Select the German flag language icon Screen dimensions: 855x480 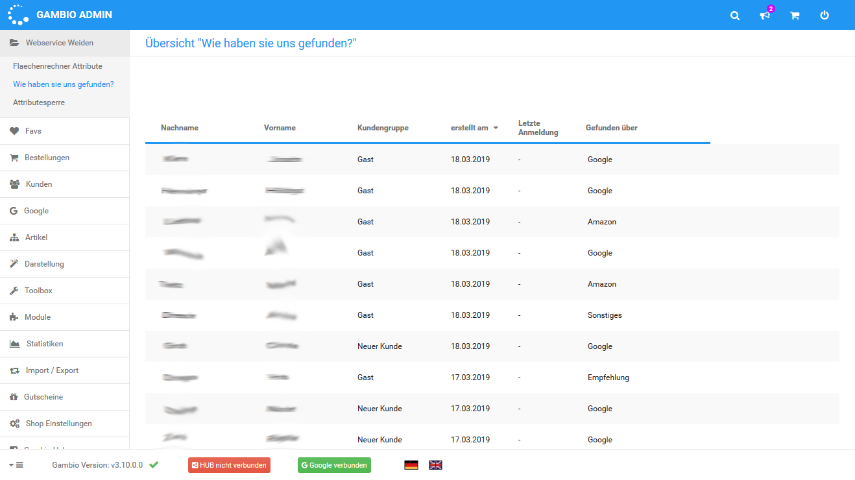[x=411, y=465]
